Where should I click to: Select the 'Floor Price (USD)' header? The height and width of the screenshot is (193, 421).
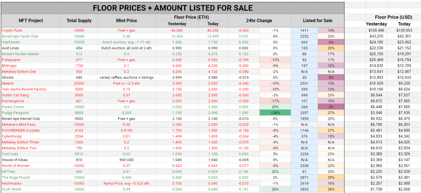(393, 17)
